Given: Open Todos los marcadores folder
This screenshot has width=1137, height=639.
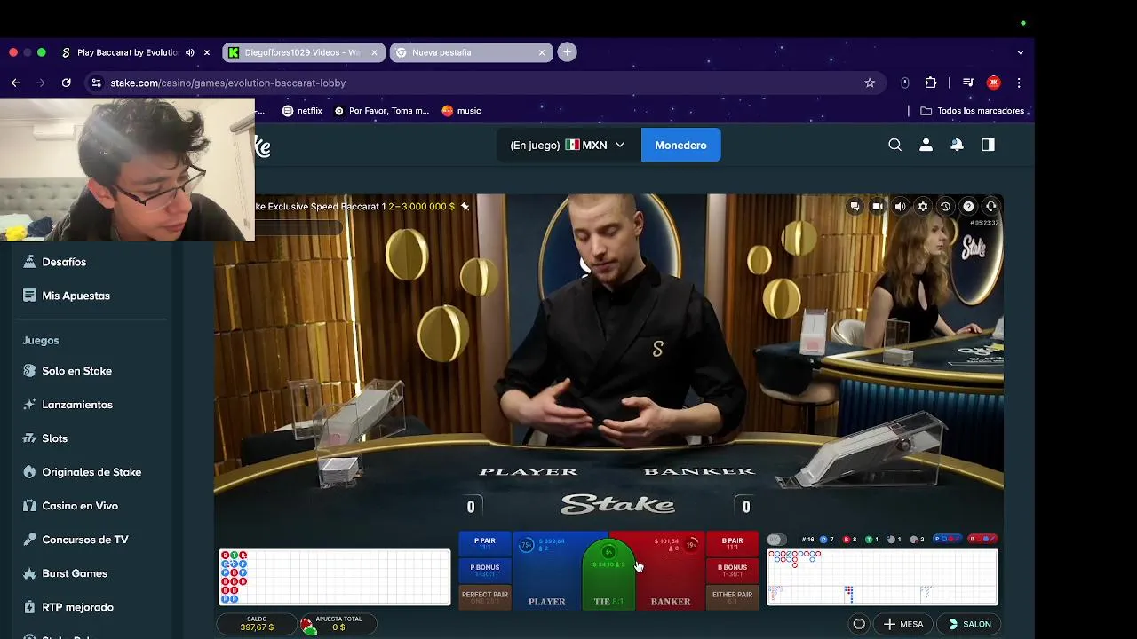Looking at the screenshot, I should point(973,111).
